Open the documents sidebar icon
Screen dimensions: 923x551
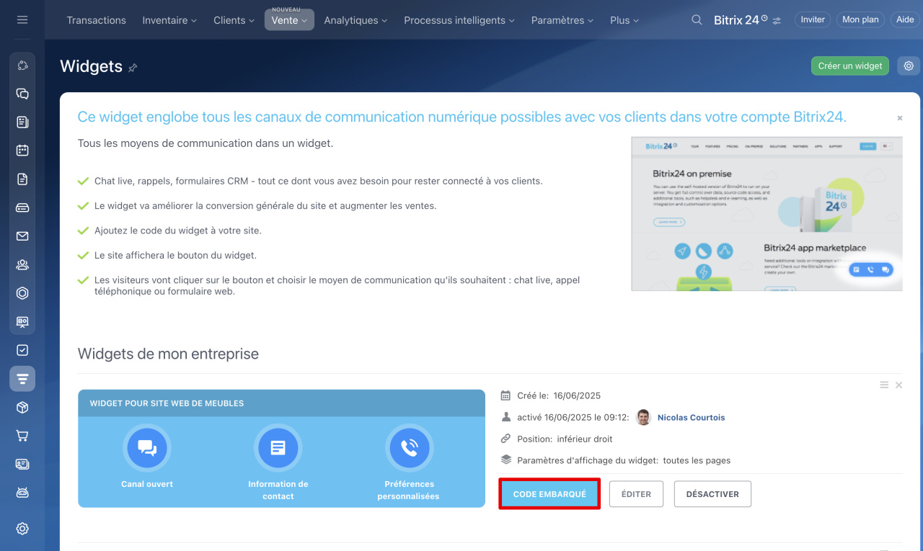[x=22, y=179]
